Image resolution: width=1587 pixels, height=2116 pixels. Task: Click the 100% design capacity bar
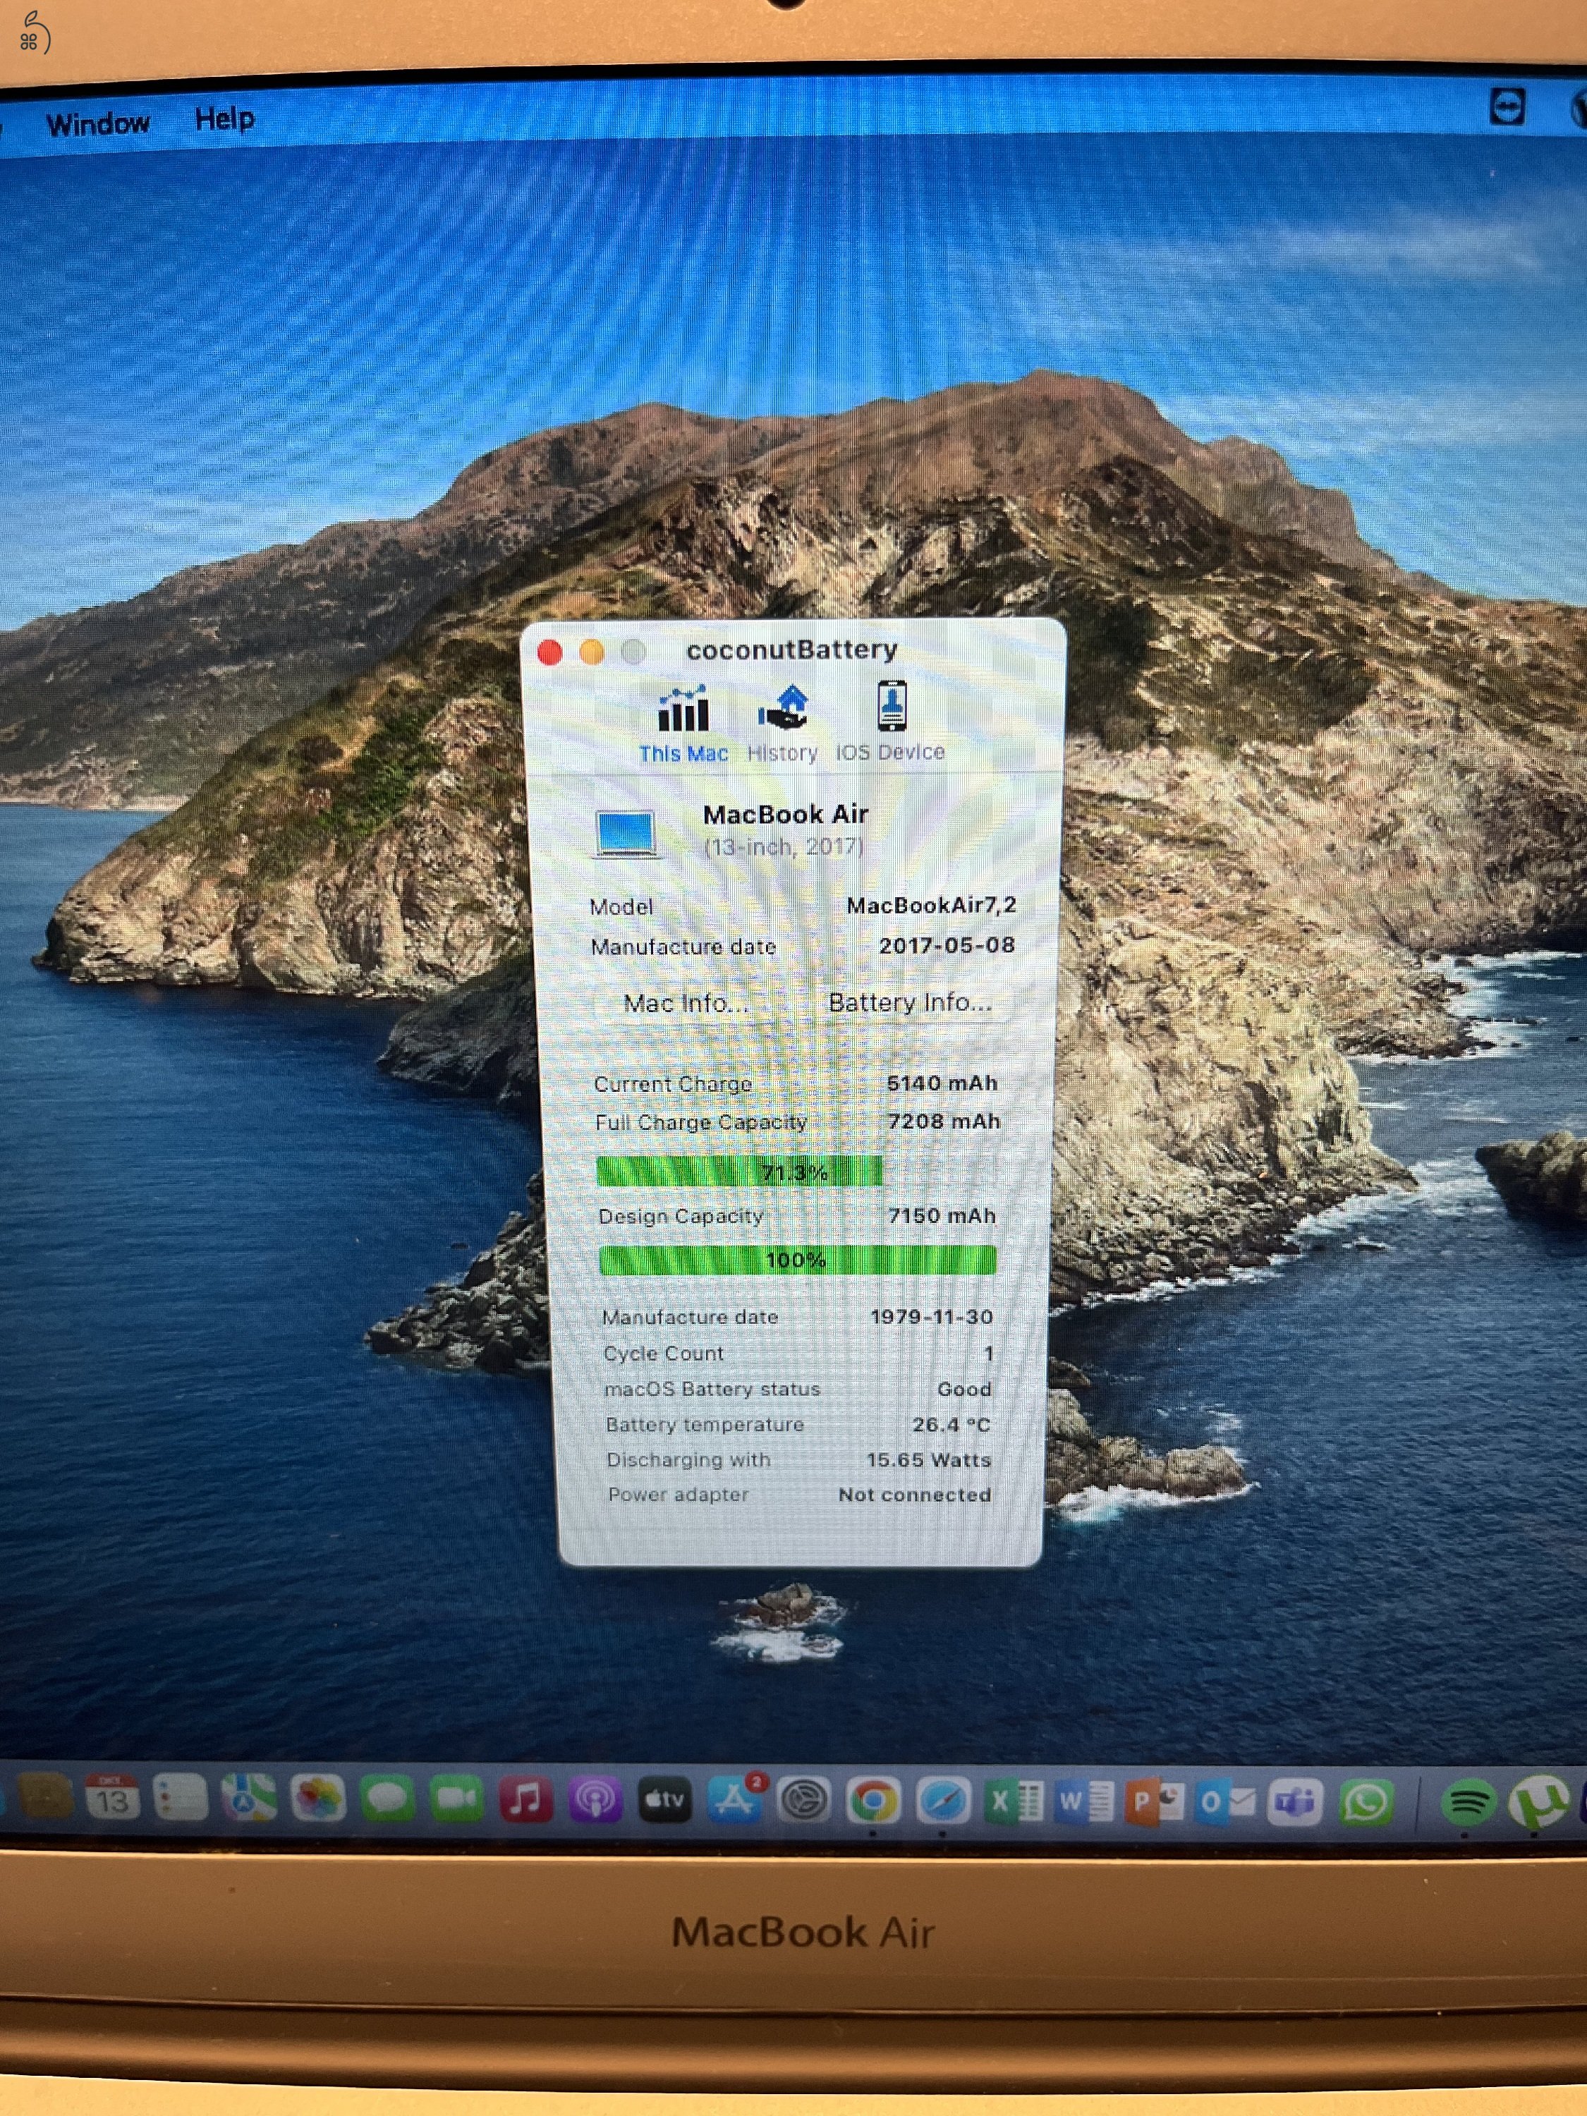[x=797, y=1260]
